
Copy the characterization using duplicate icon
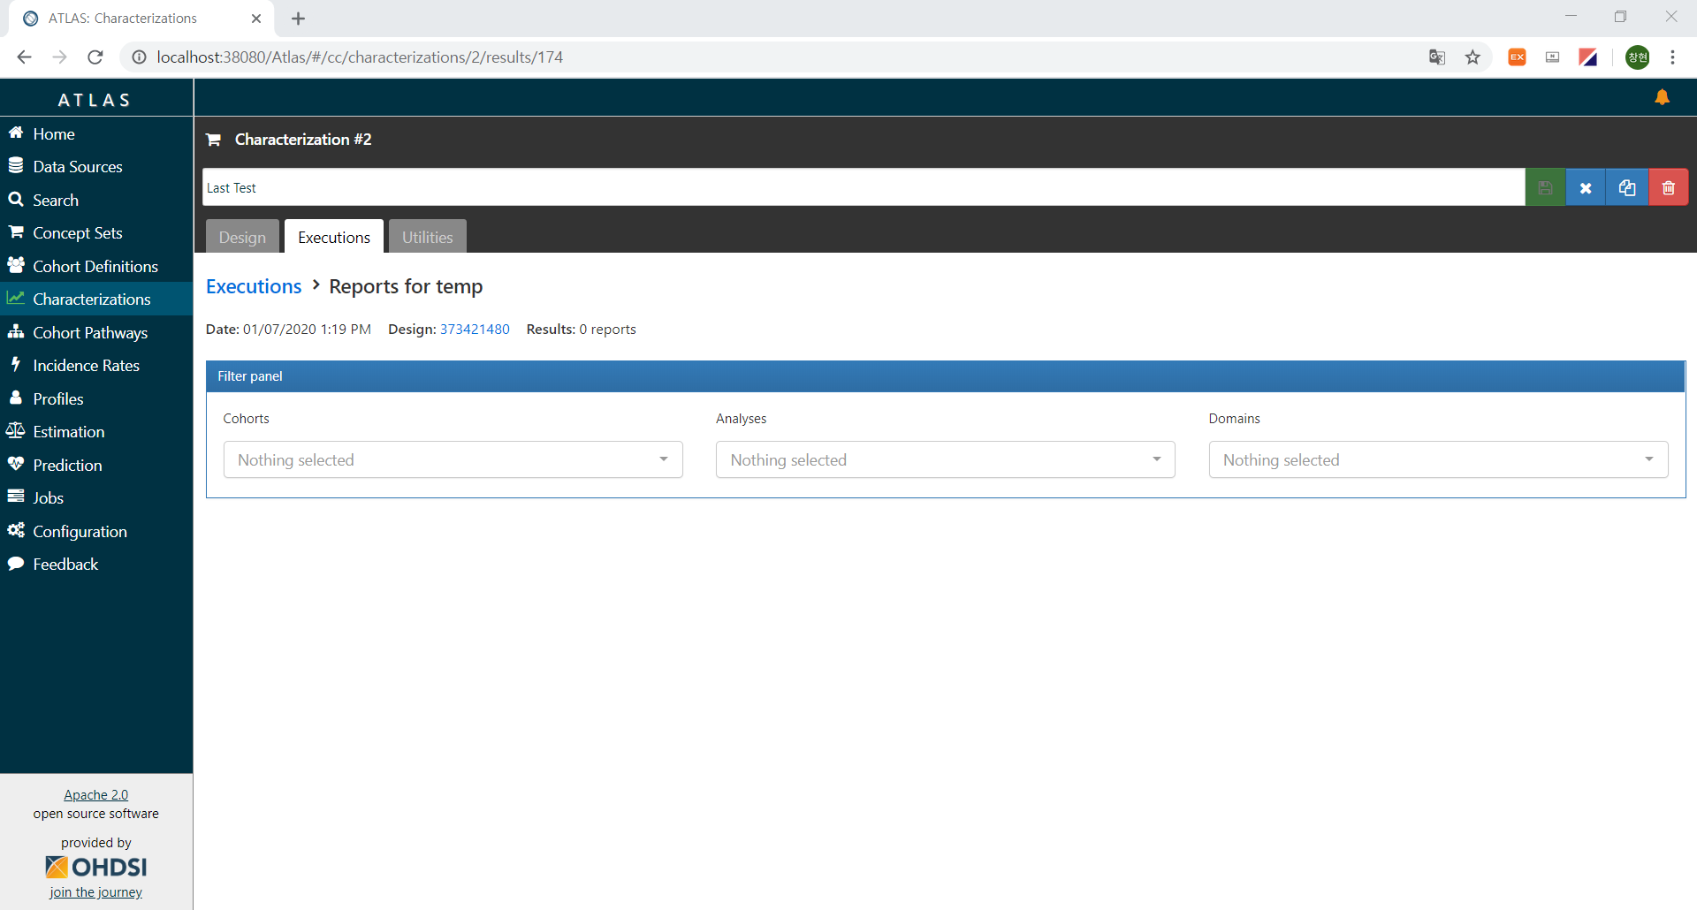[1627, 187]
